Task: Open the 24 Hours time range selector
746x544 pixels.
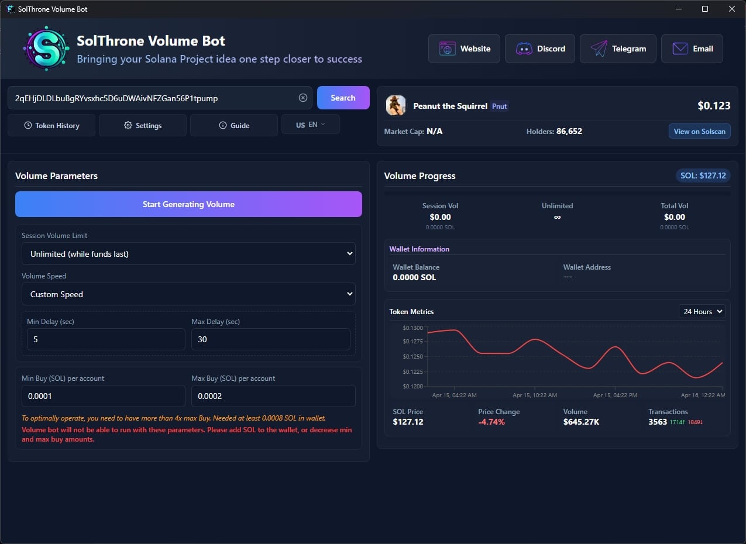Action: coord(702,311)
